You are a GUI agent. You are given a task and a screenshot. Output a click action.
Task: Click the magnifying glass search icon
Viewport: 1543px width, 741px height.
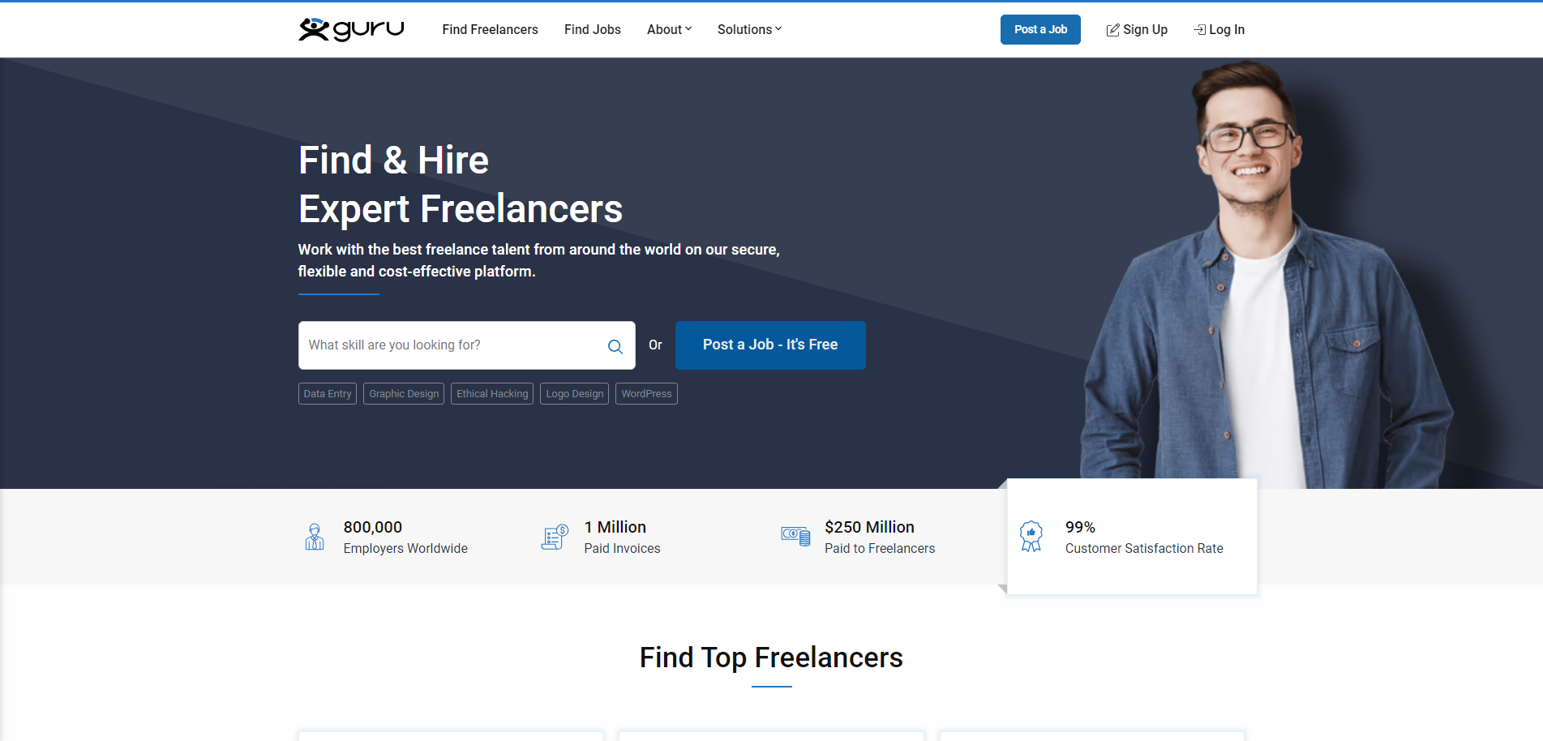pyautogui.click(x=615, y=346)
